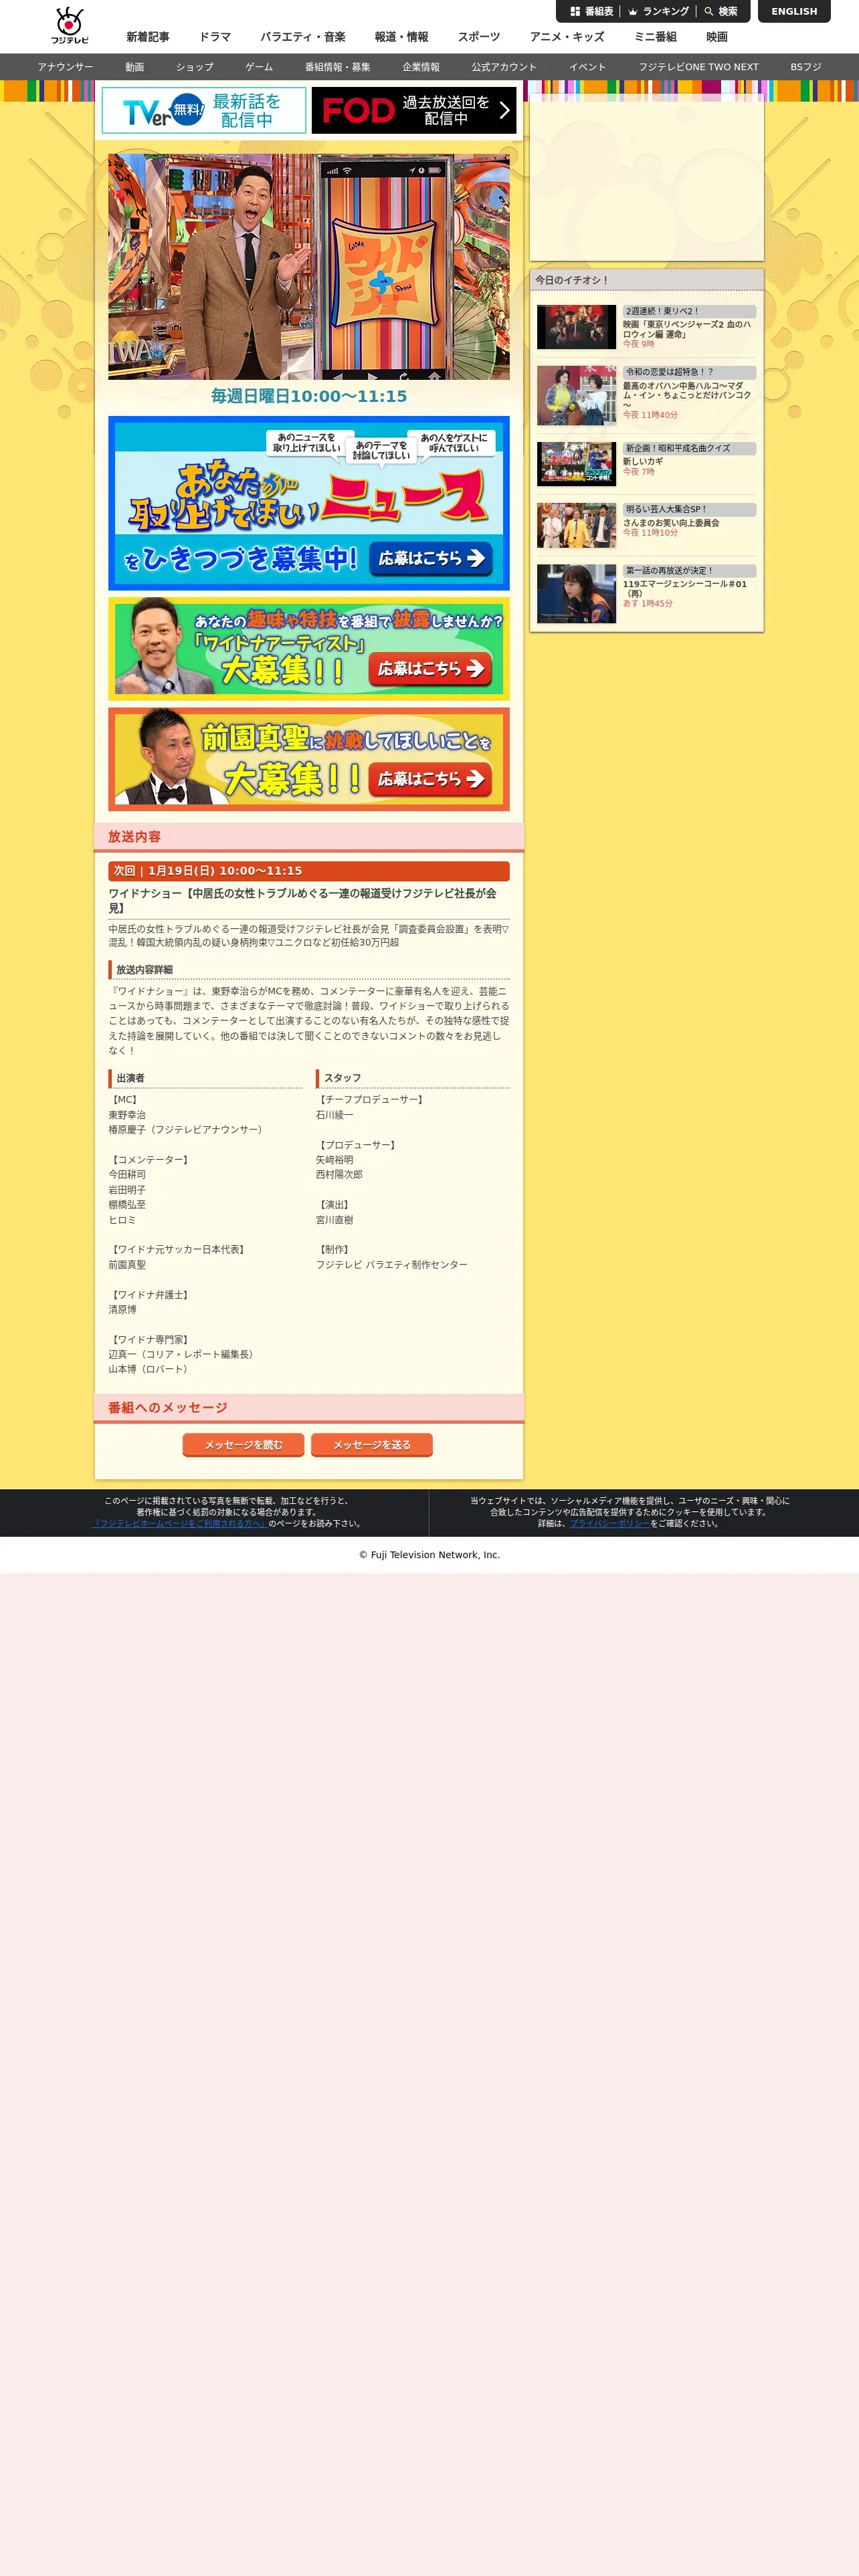This screenshot has width=859, height=2576.
Task: Open the バラエティ・音楽 menu
Action: click(303, 37)
